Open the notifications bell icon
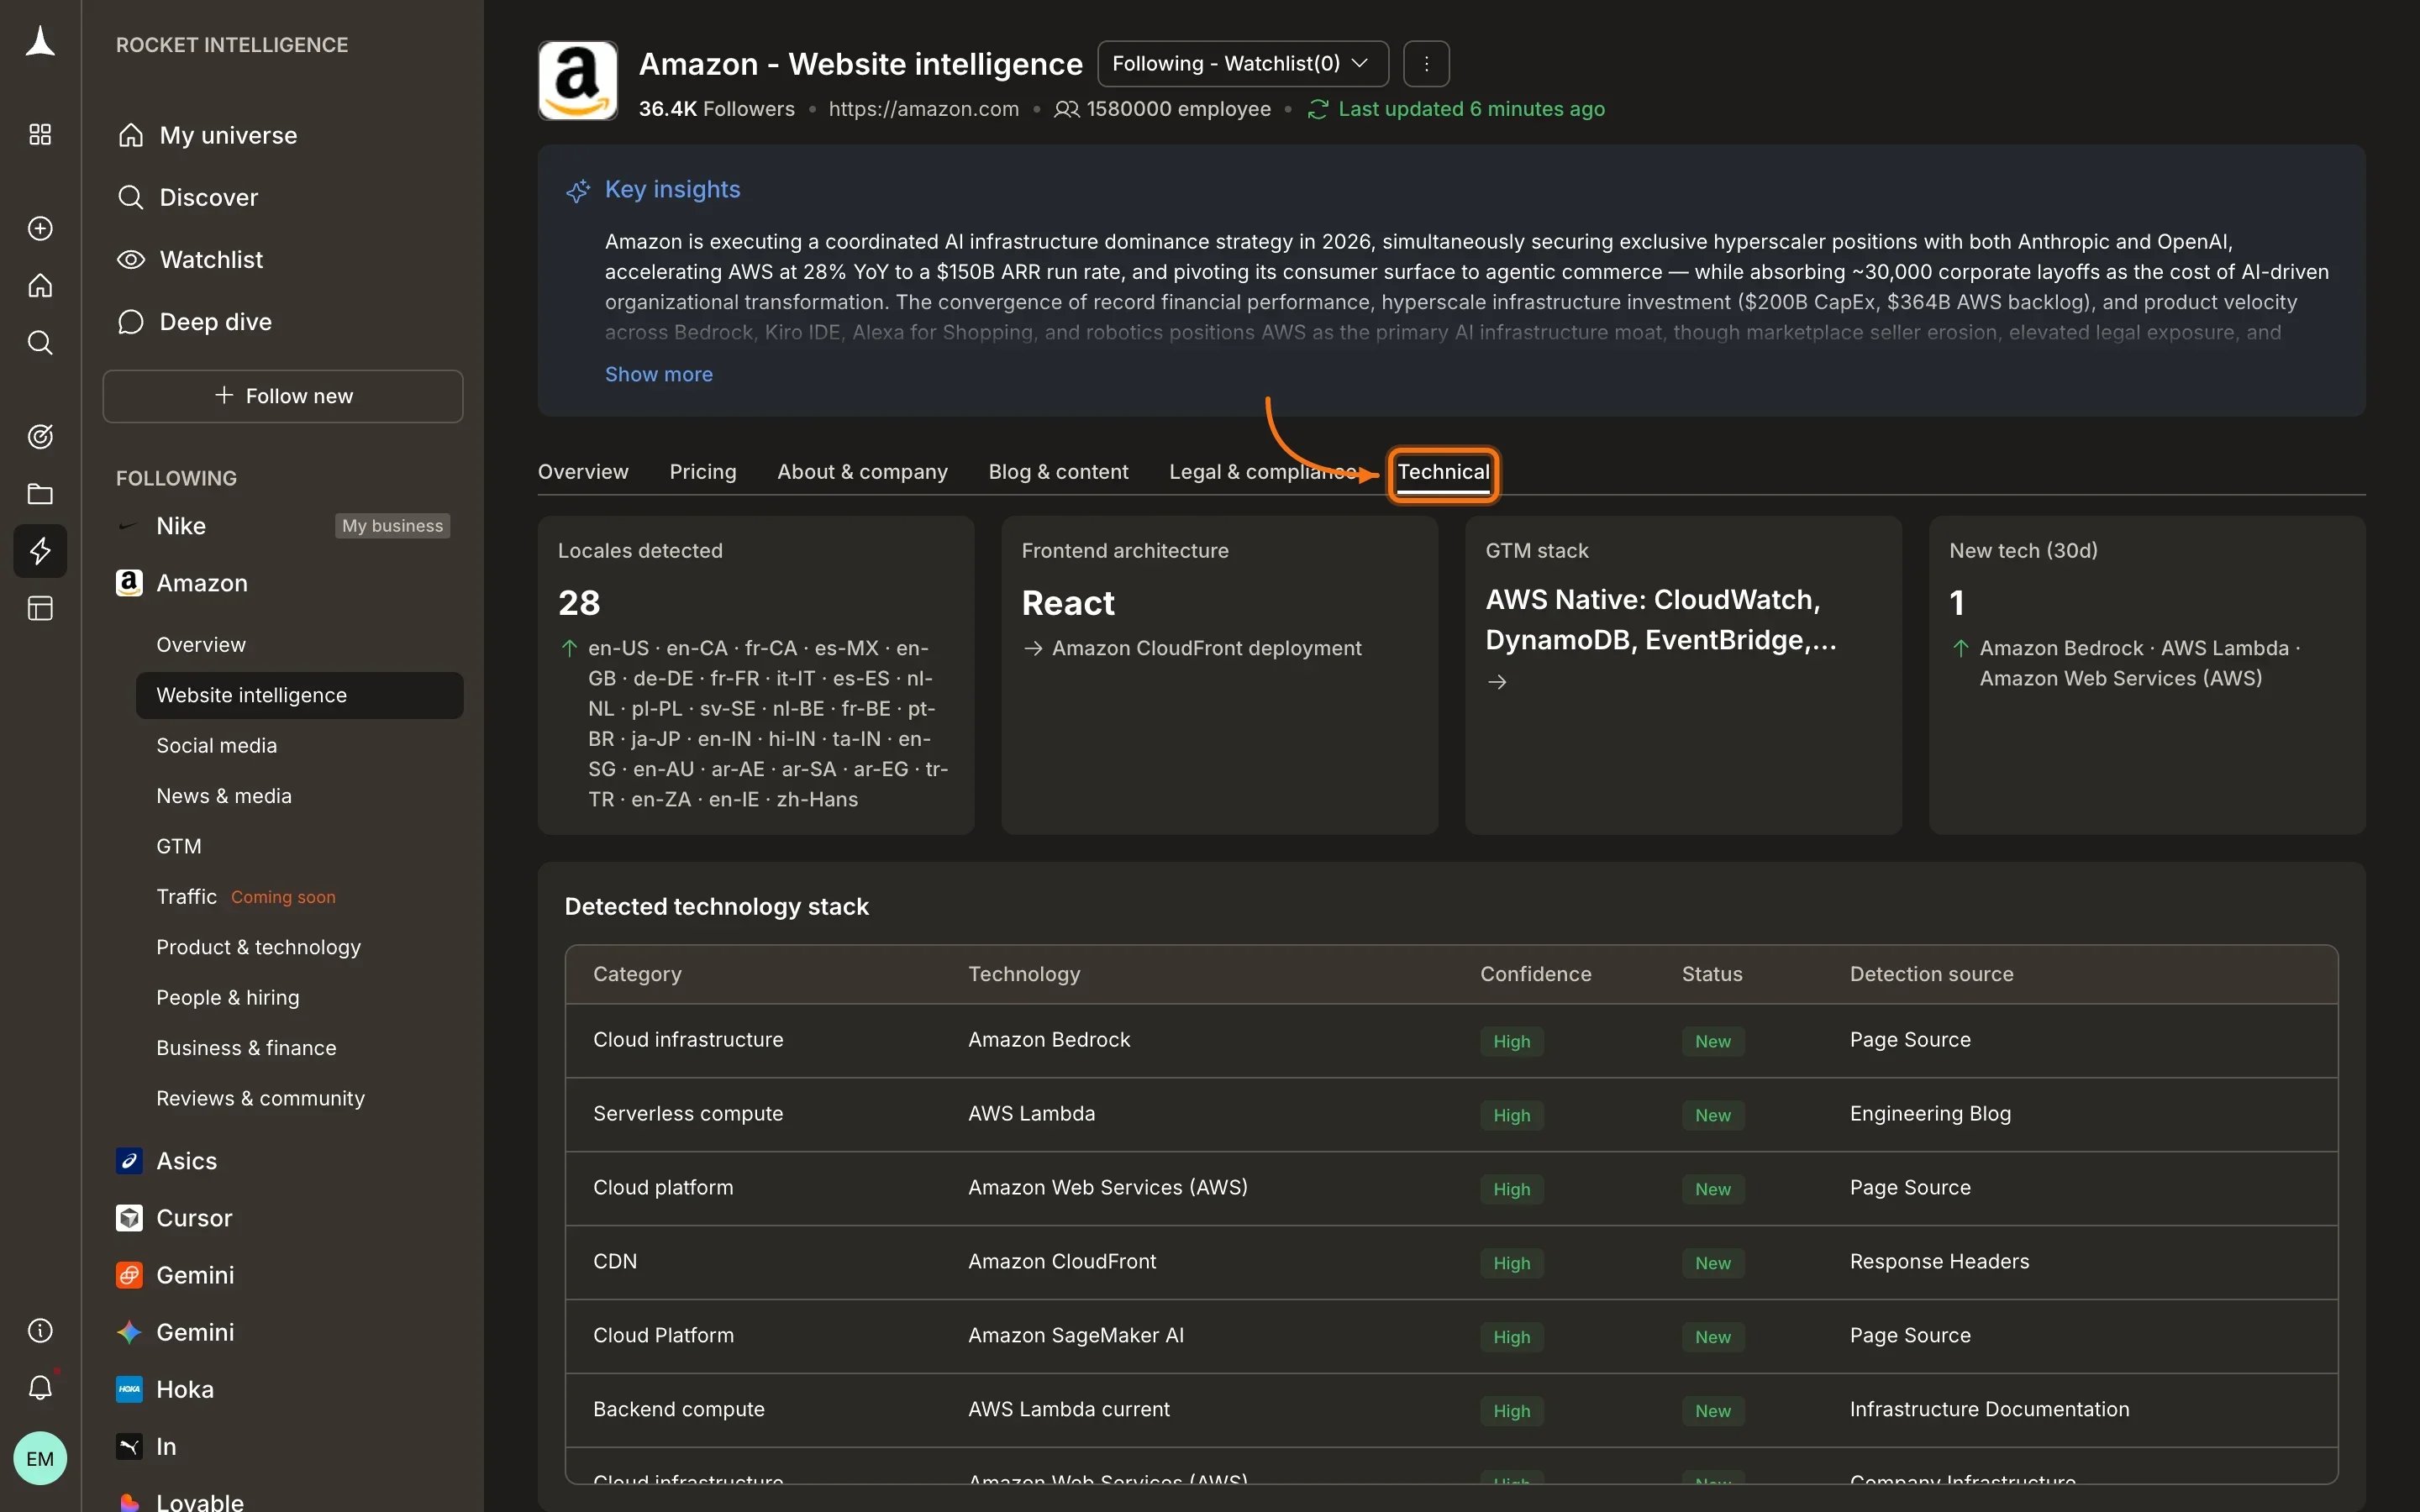2420x1512 pixels. [x=40, y=1387]
